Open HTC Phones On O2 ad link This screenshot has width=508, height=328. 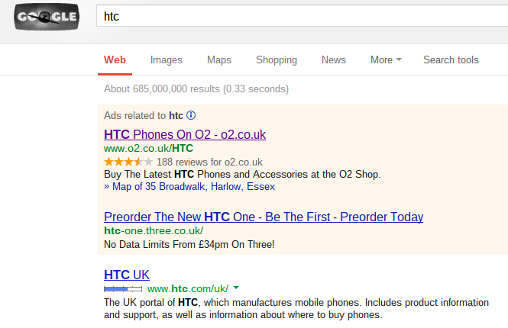click(x=185, y=134)
